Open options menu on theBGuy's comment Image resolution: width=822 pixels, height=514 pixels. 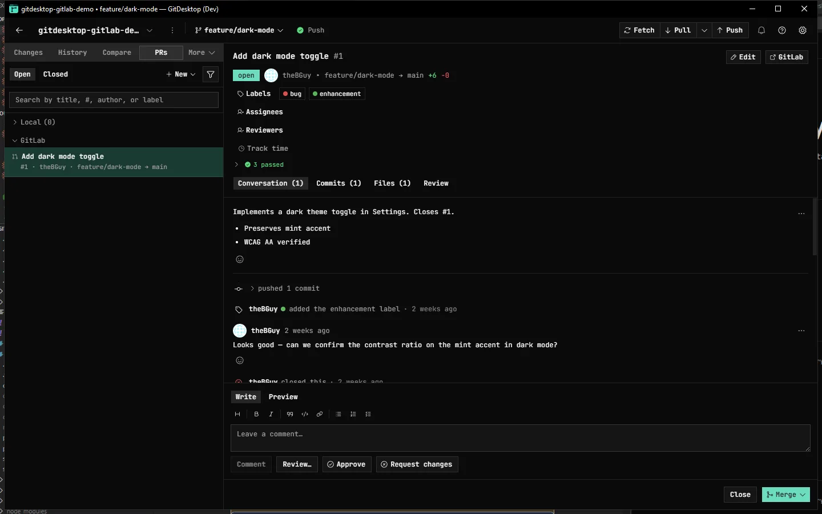coord(801,331)
